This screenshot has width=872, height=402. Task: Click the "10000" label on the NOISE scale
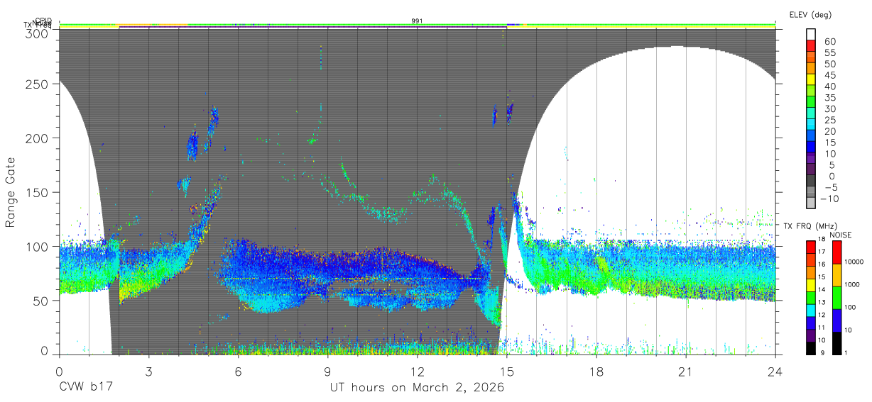click(x=855, y=262)
